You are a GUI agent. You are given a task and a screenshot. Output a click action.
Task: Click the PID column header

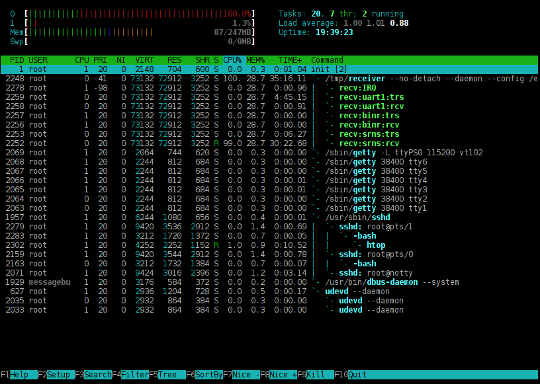click(x=16, y=60)
